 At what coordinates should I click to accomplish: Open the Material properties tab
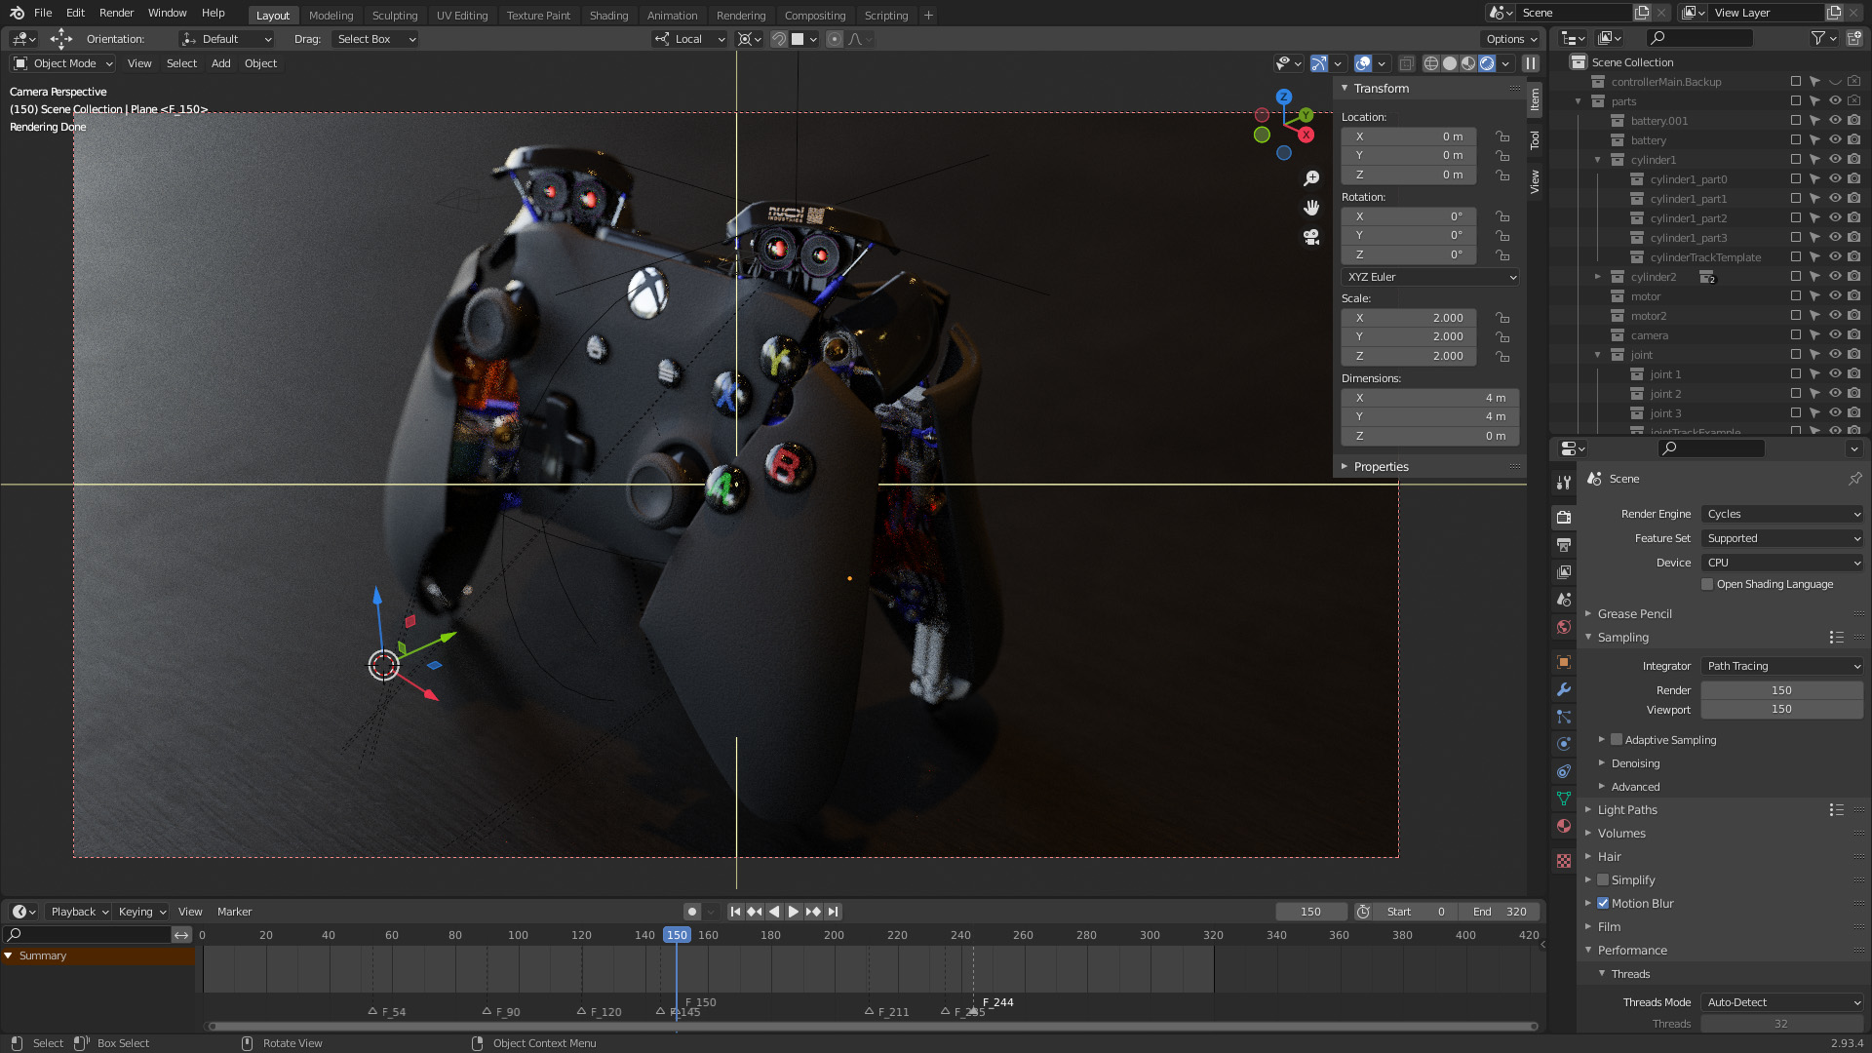(x=1564, y=826)
